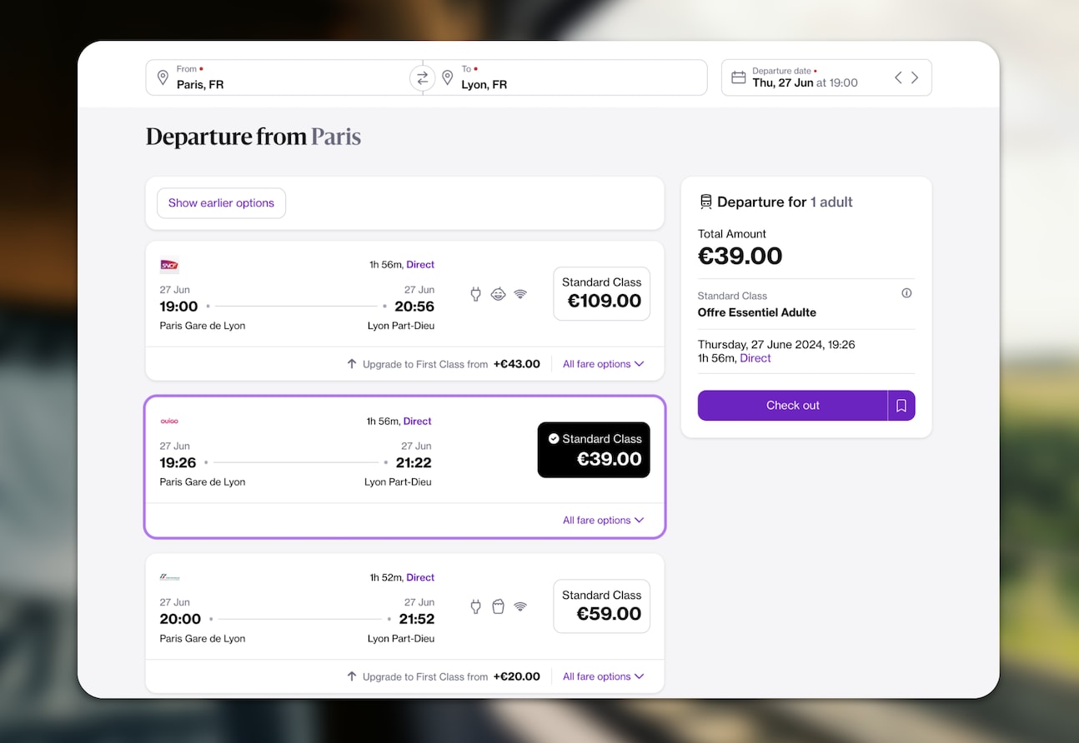Select the €109.00 Standard Class fare
This screenshot has width=1079, height=743.
[x=601, y=293]
